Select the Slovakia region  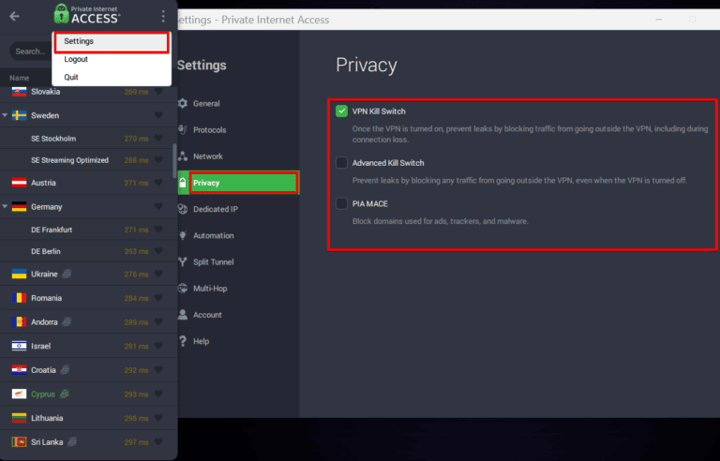(x=87, y=92)
